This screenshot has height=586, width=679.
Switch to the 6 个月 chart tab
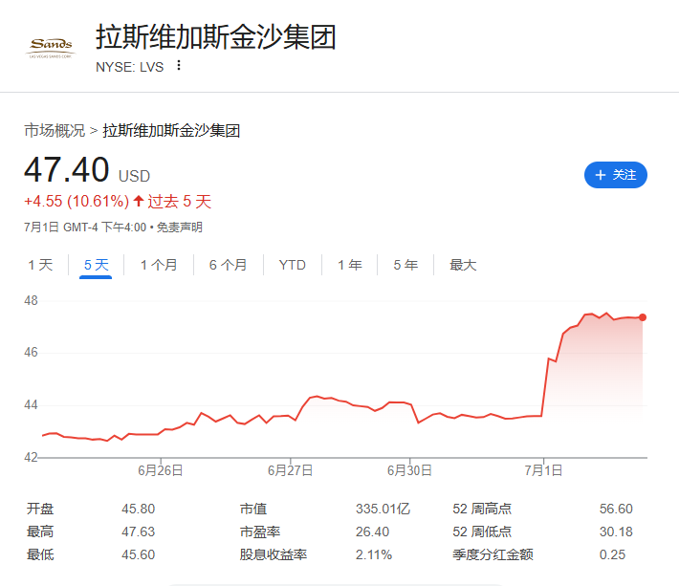point(228,265)
